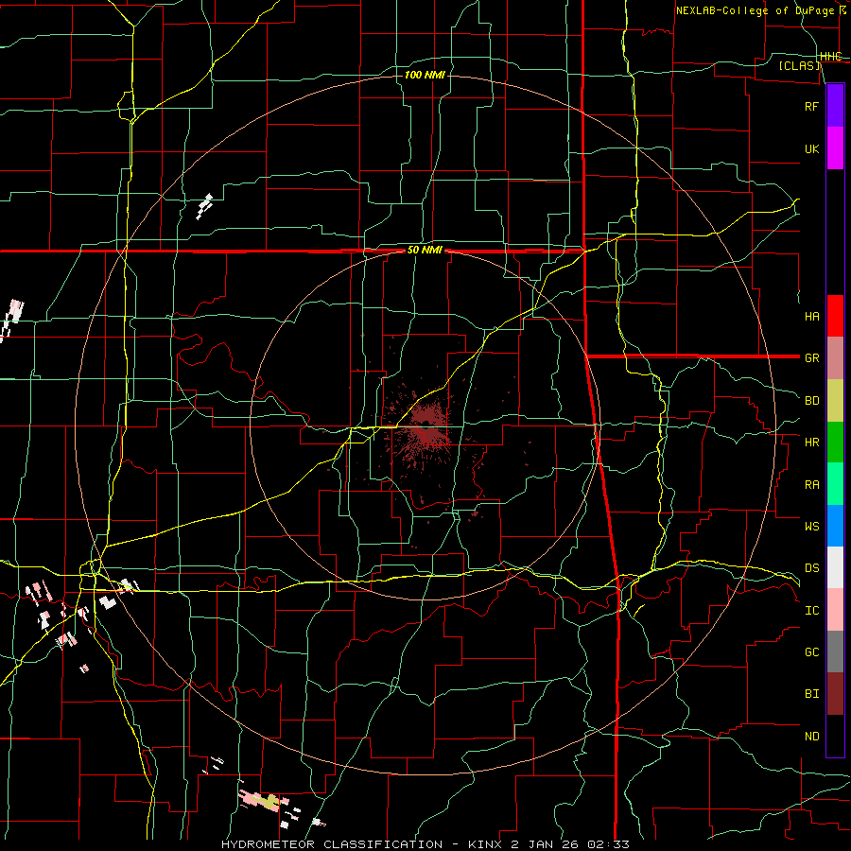851x851 pixels.
Task: Click the DS legend label
Action: [811, 568]
